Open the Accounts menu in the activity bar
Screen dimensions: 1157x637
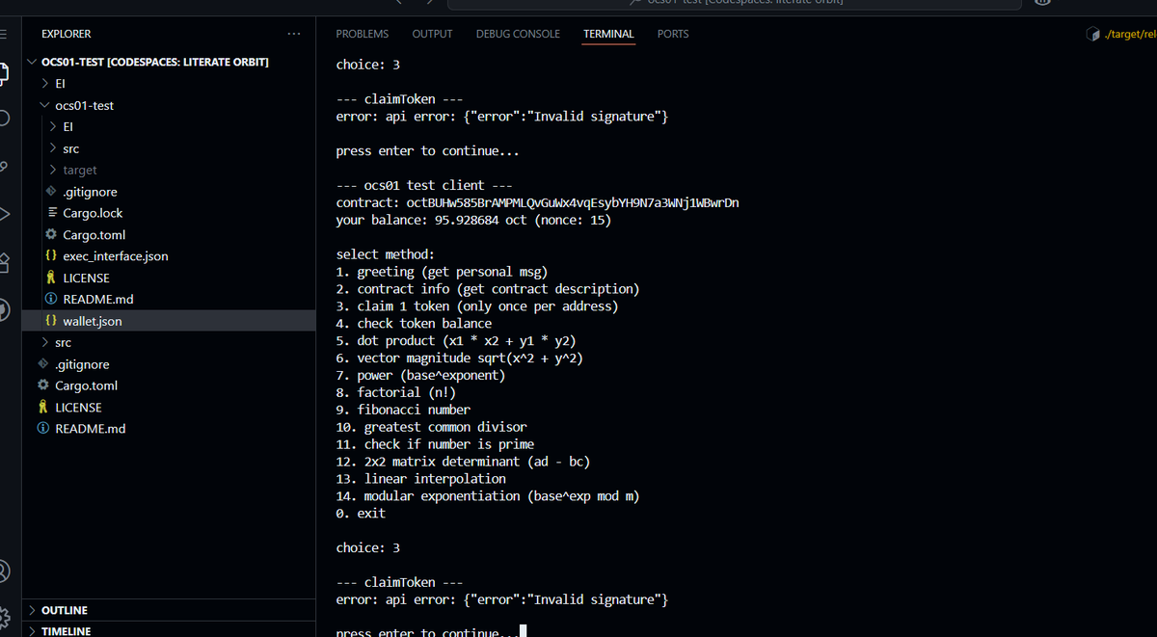[4, 571]
